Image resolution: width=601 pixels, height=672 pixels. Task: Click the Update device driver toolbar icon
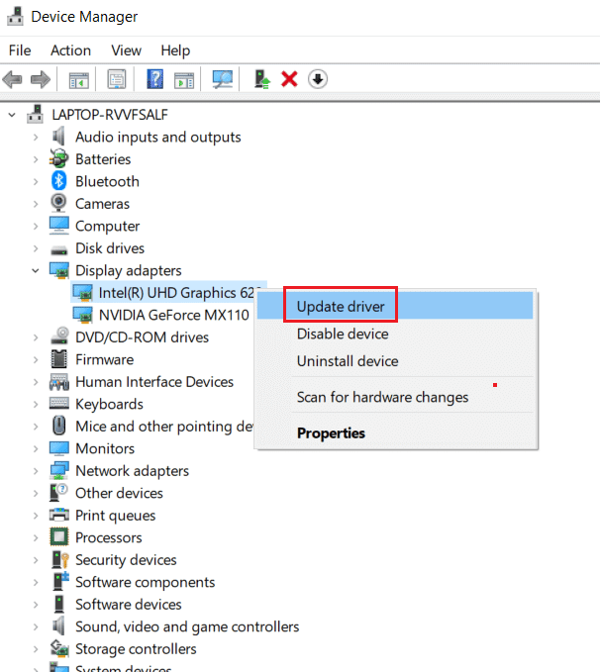click(x=261, y=79)
